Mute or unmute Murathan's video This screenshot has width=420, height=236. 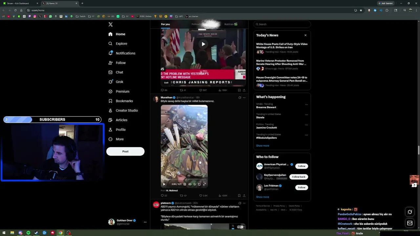pos(190,184)
